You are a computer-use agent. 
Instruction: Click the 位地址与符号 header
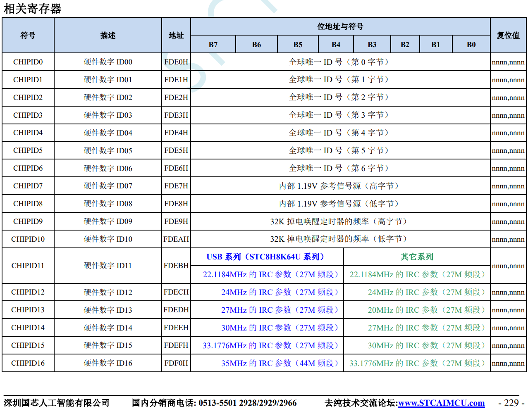(340, 26)
